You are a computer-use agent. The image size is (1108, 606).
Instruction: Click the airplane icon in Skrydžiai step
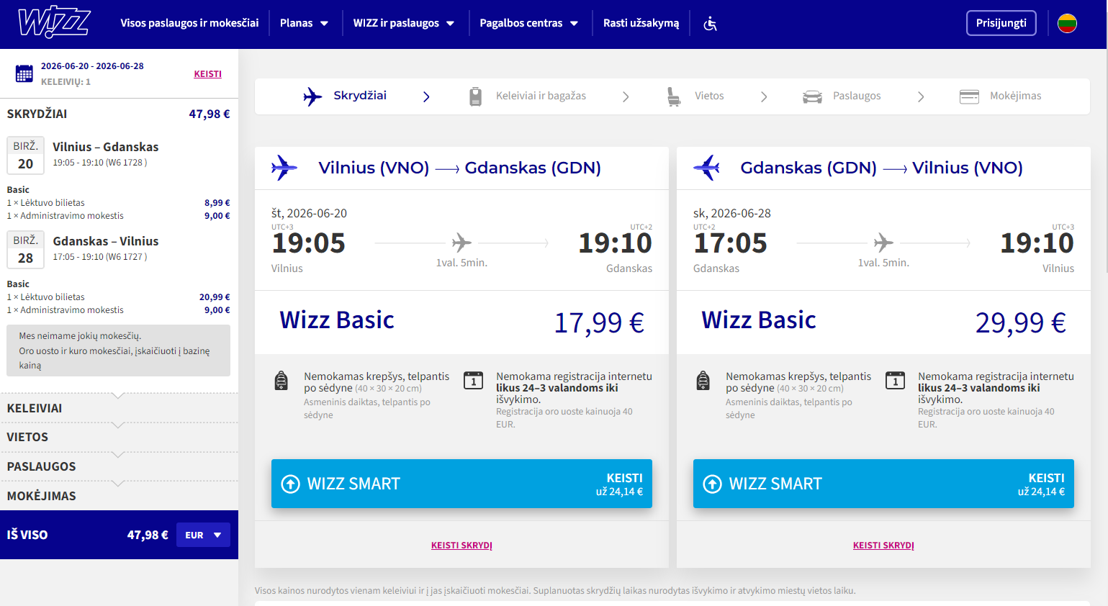click(x=312, y=96)
